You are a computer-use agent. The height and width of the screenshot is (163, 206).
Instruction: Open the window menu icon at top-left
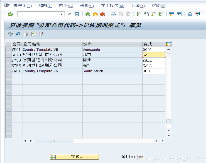click(7, 5)
